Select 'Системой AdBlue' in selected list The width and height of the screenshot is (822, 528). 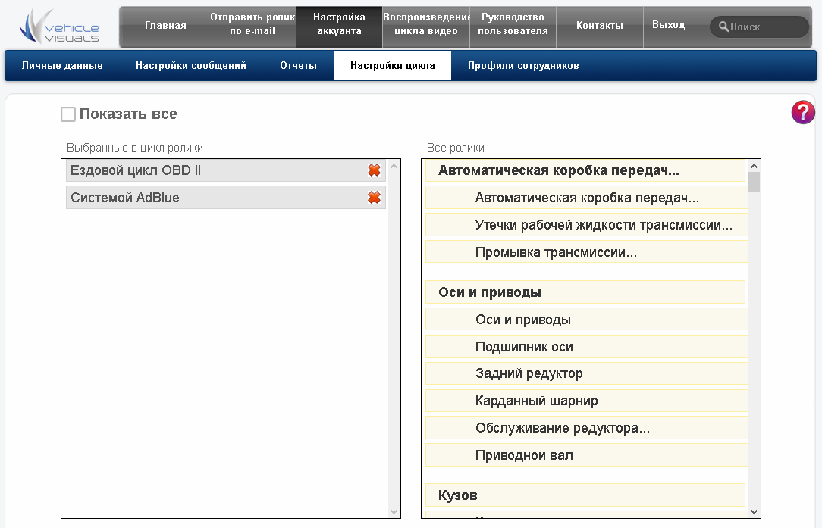[x=226, y=198]
